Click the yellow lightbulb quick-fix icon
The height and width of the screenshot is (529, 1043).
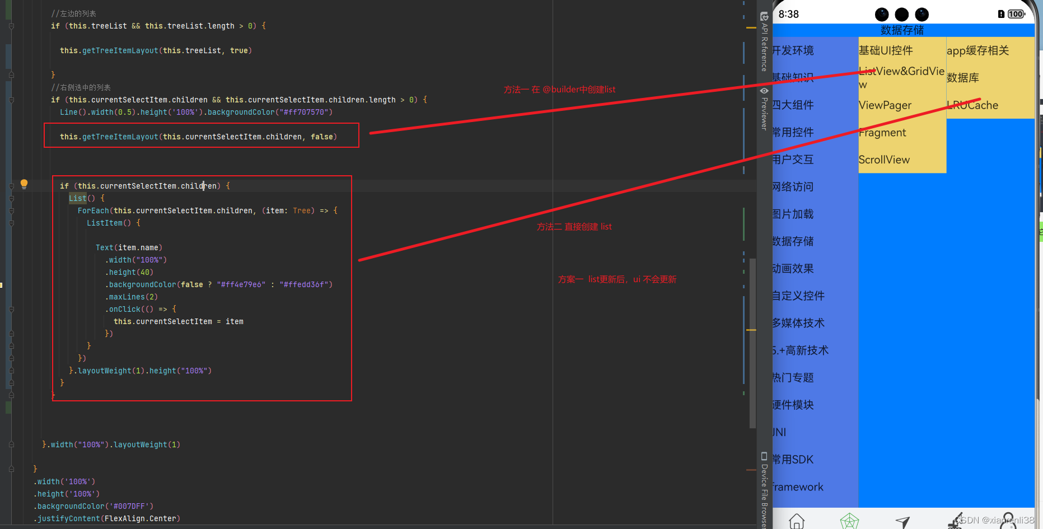click(24, 184)
